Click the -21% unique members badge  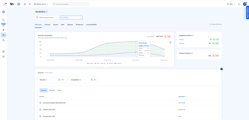click(x=216, y=56)
